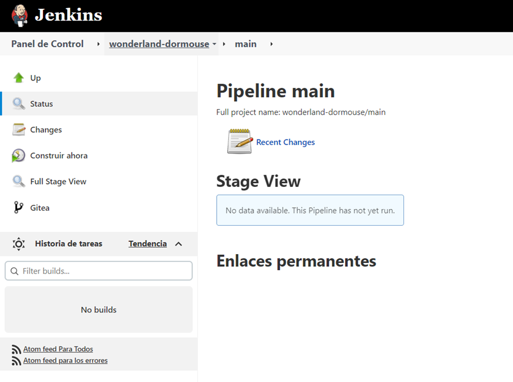This screenshot has height=382, width=513.
Task: Open Changes in the sidebar
Action: pos(46,130)
